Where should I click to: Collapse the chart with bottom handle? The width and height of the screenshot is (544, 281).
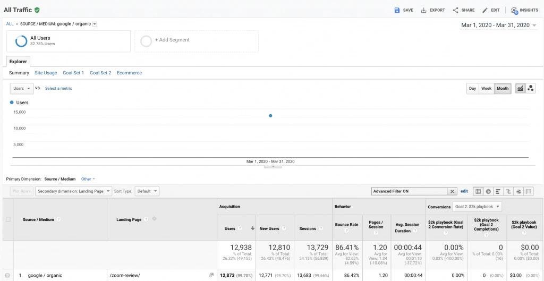273,166
